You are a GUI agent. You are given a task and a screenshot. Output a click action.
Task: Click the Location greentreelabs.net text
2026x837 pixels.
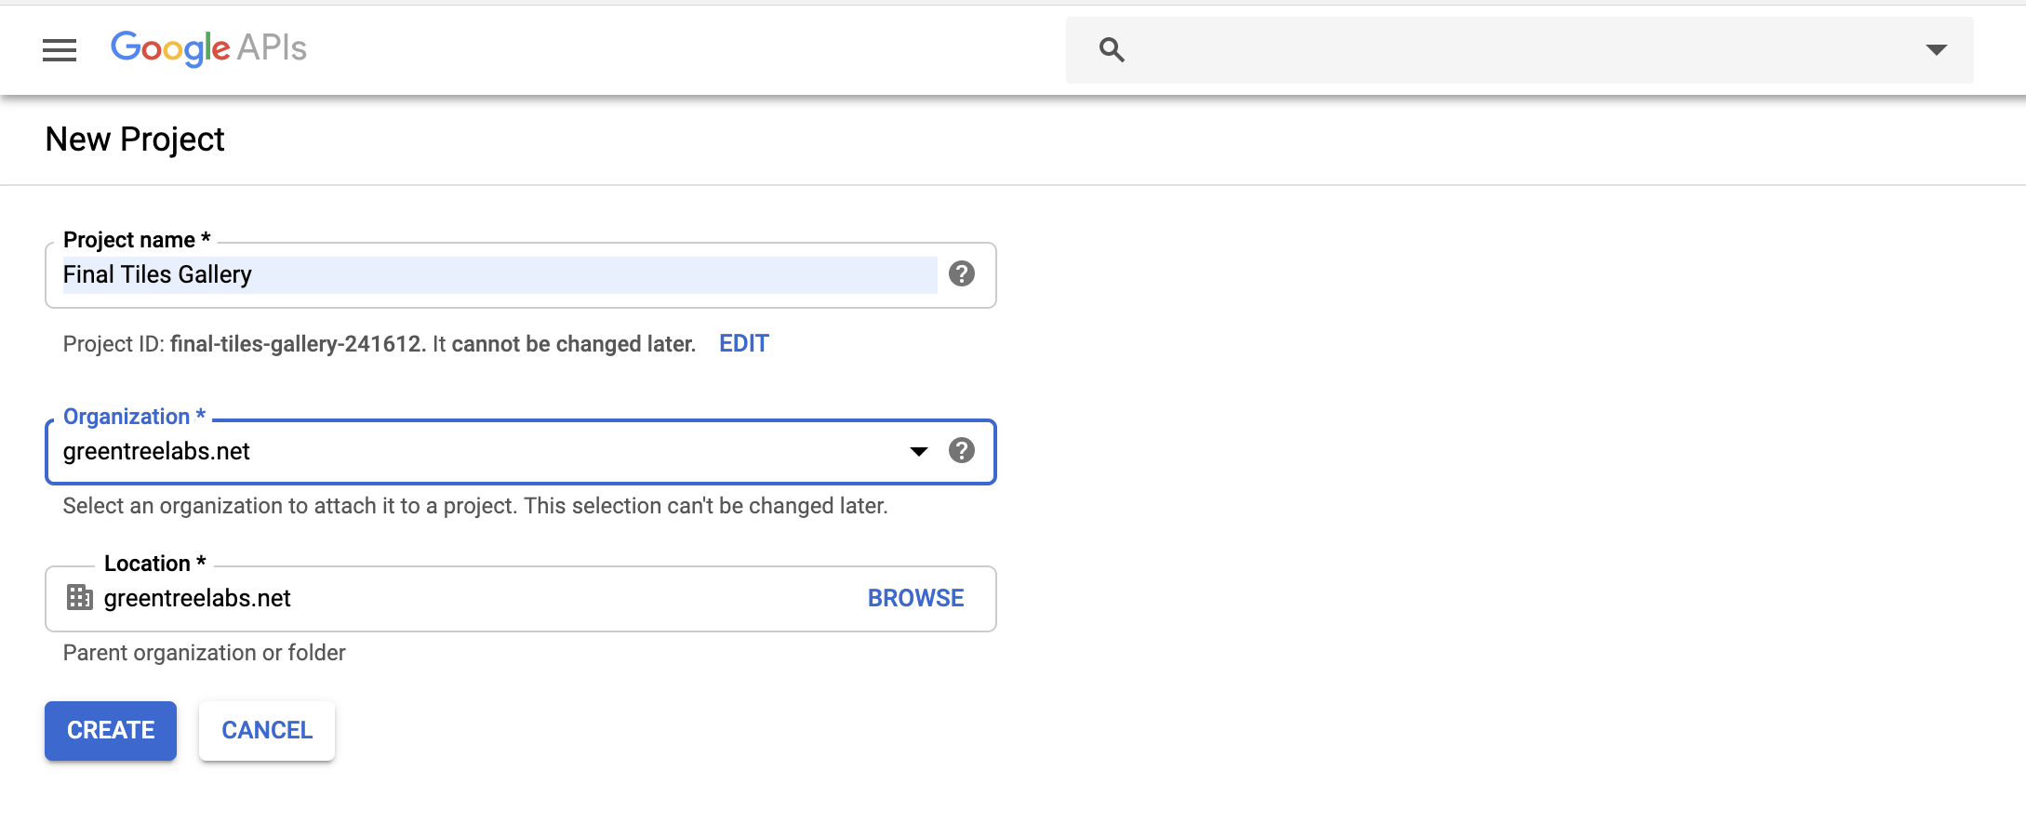pyautogui.click(x=197, y=599)
